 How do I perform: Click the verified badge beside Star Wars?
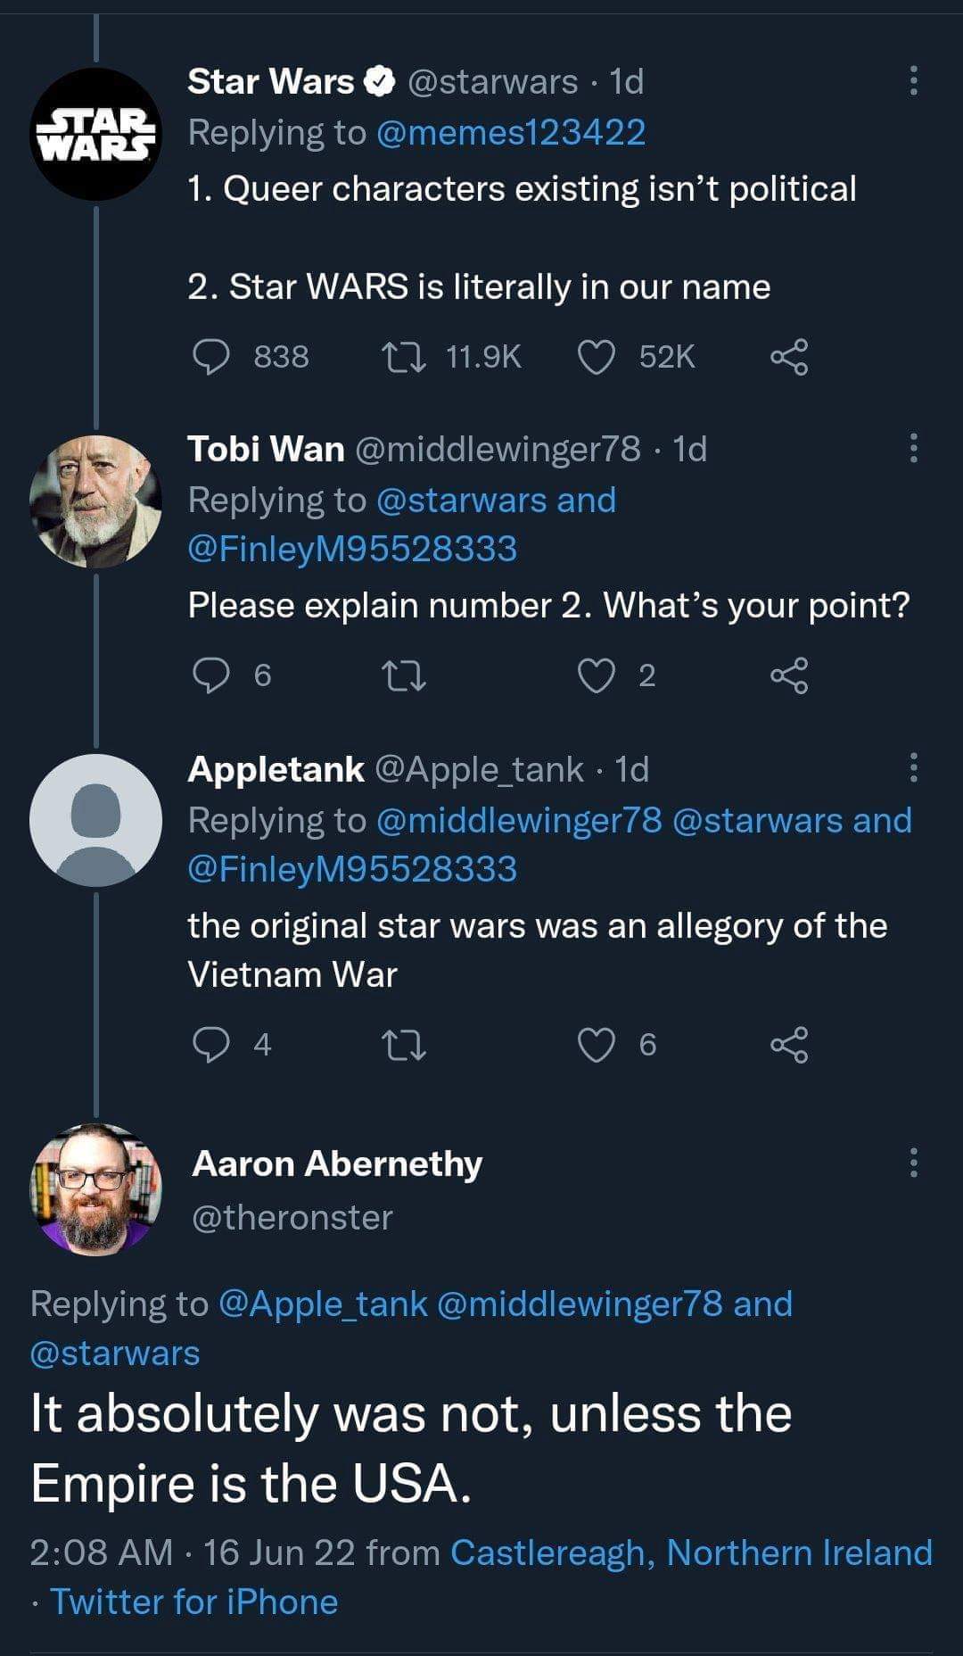(382, 81)
